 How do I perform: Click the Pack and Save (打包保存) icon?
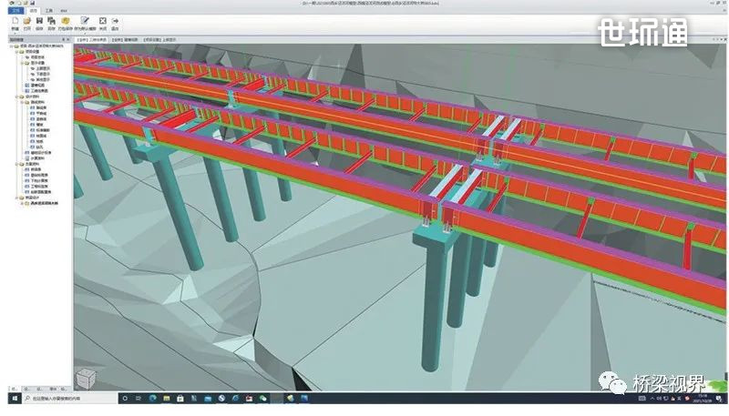[67, 22]
